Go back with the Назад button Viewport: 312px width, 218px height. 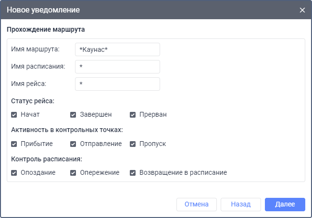pos(240,204)
